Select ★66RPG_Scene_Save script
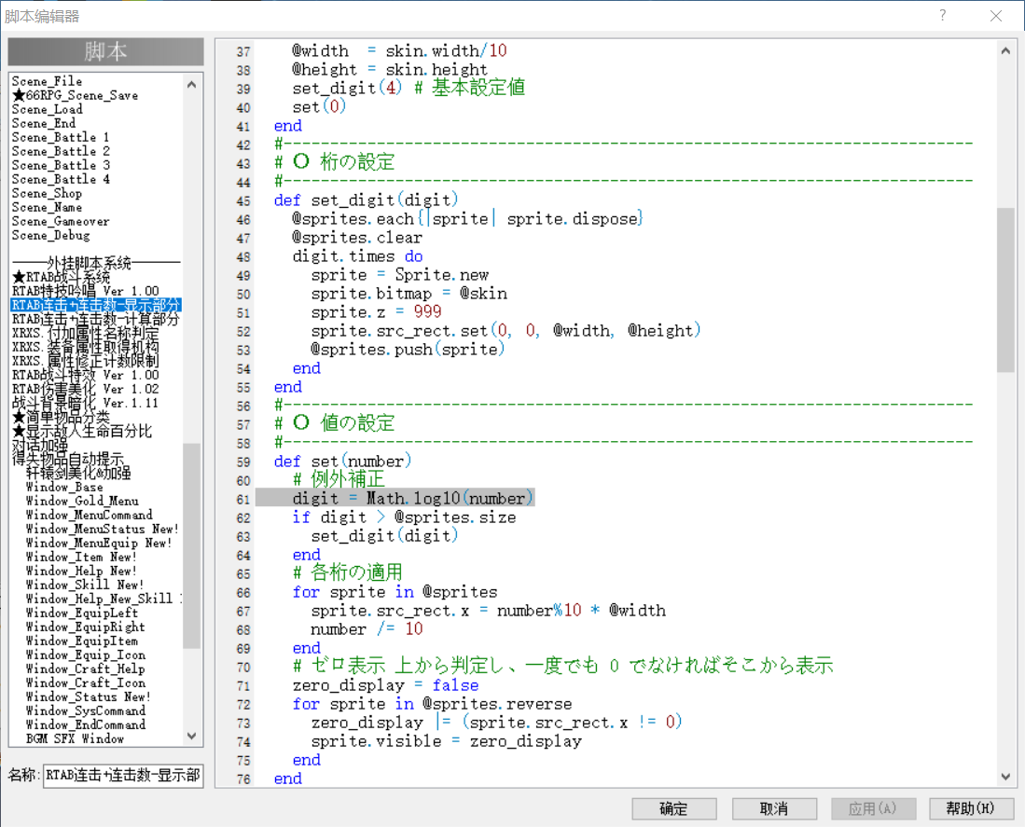Image resolution: width=1025 pixels, height=827 pixels. click(x=76, y=95)
